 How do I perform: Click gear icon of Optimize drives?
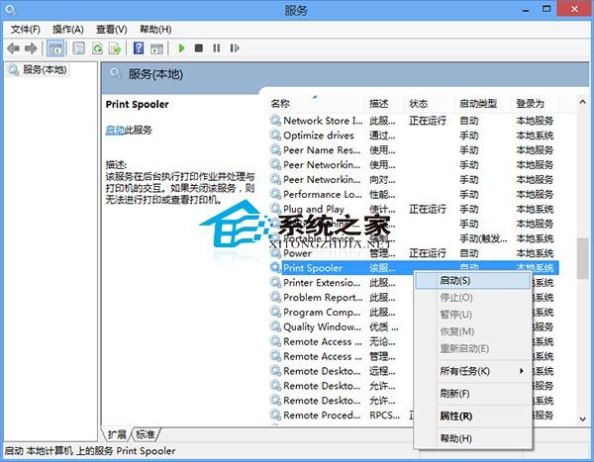coord(275,135)
